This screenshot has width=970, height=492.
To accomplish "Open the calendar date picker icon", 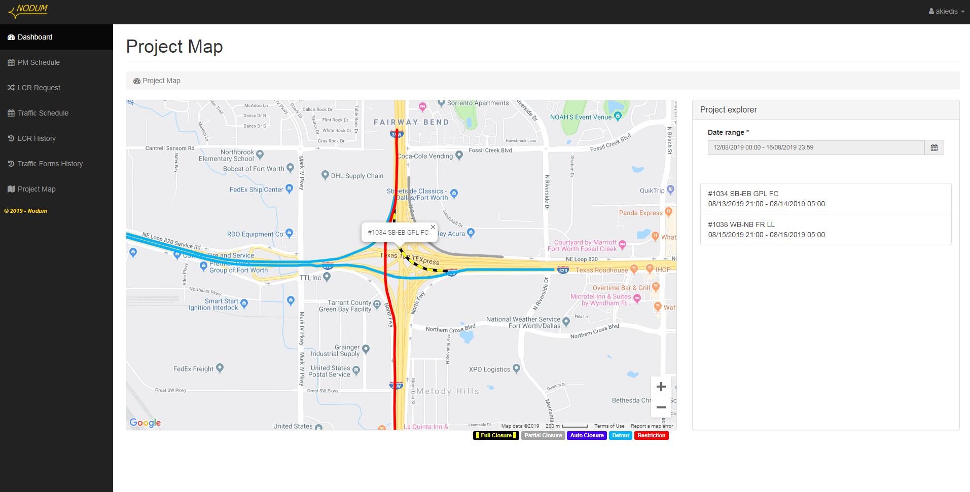I will [x=934, y=147].
